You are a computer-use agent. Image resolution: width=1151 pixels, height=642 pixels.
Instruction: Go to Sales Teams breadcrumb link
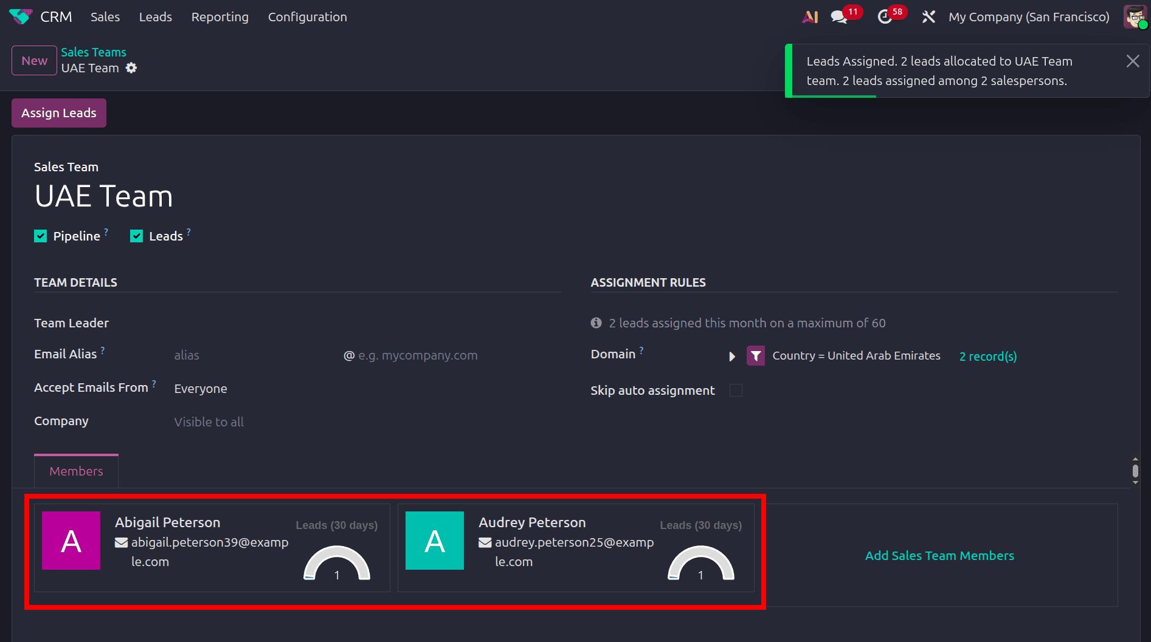pyautogui.click(x=94, y=52)
